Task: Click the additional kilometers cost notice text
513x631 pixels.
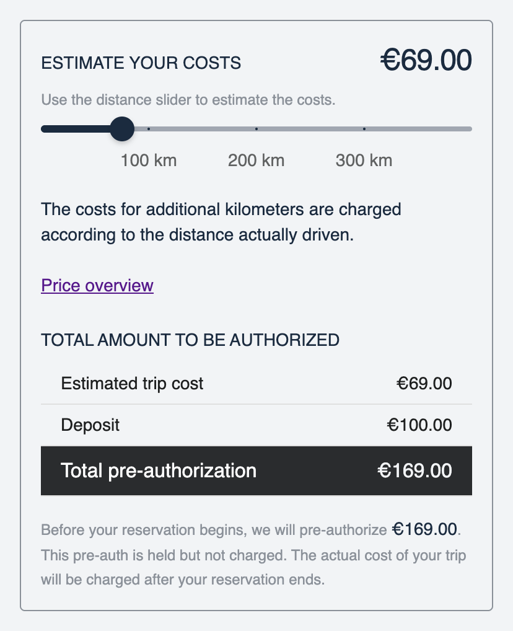Action: pos(221,222)
